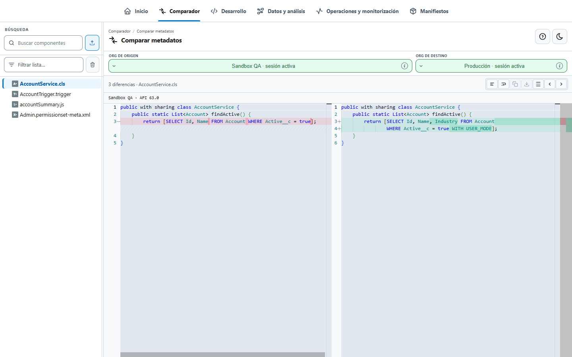This screenshot has height=357, width=572.
Task: Select Admin.permissionset-meta.xml in the list
Action: tap(52, 115)
